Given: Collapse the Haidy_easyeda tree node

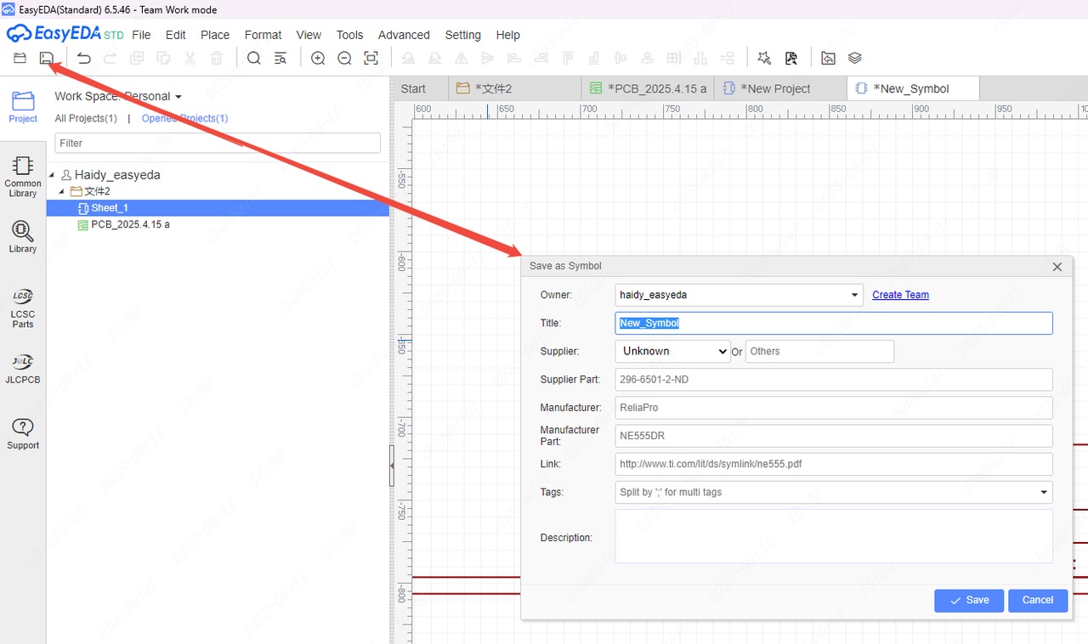Looking at the screenshot, I should point(53,175).
